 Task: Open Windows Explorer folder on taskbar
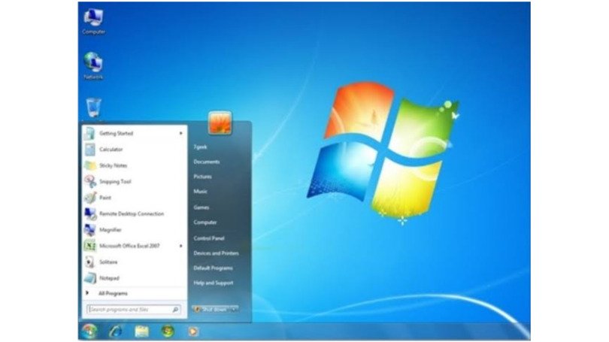142,331
